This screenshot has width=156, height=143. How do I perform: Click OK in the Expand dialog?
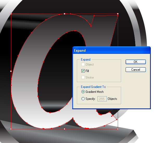tap(136, 62)
